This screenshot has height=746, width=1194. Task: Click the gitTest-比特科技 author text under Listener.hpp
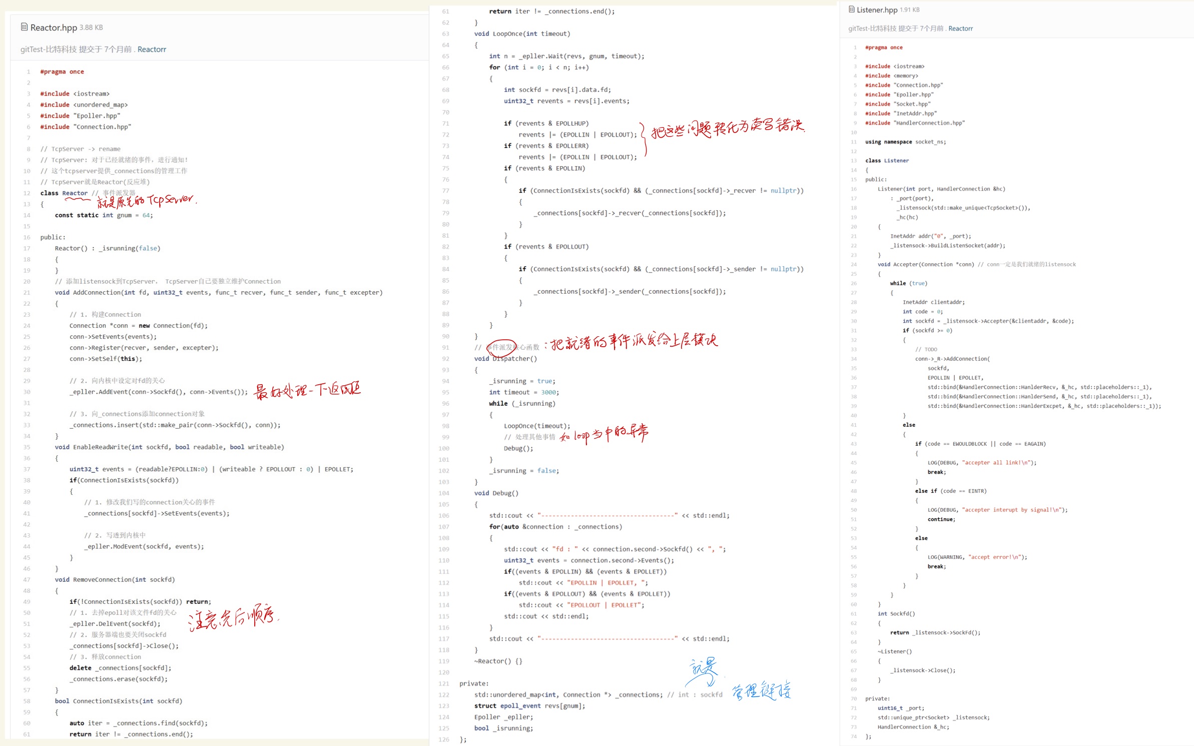point(872,29)
